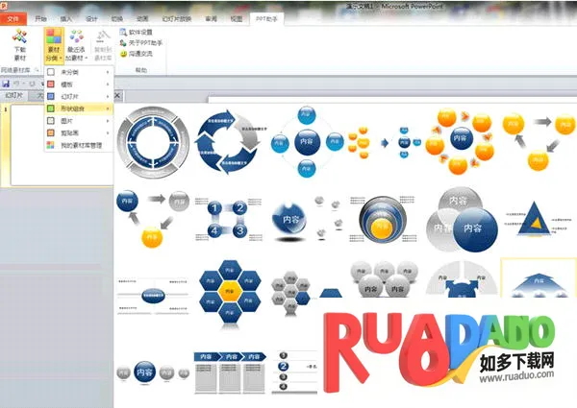This screenshot has width=577, height=408.
Task: Open the 文件 file tab
Action: point(13,18)
